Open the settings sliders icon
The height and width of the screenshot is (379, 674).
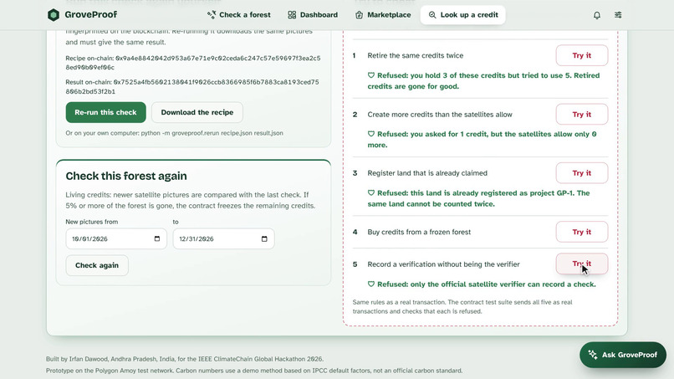pyautogui.click(x=618, y=15)
